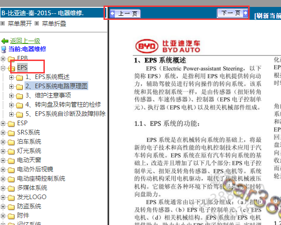Viewport: 281px width, 225px height.
Task: Expand the 4、转向盘及转向管柱的检修 node
Action: [11, 105]
